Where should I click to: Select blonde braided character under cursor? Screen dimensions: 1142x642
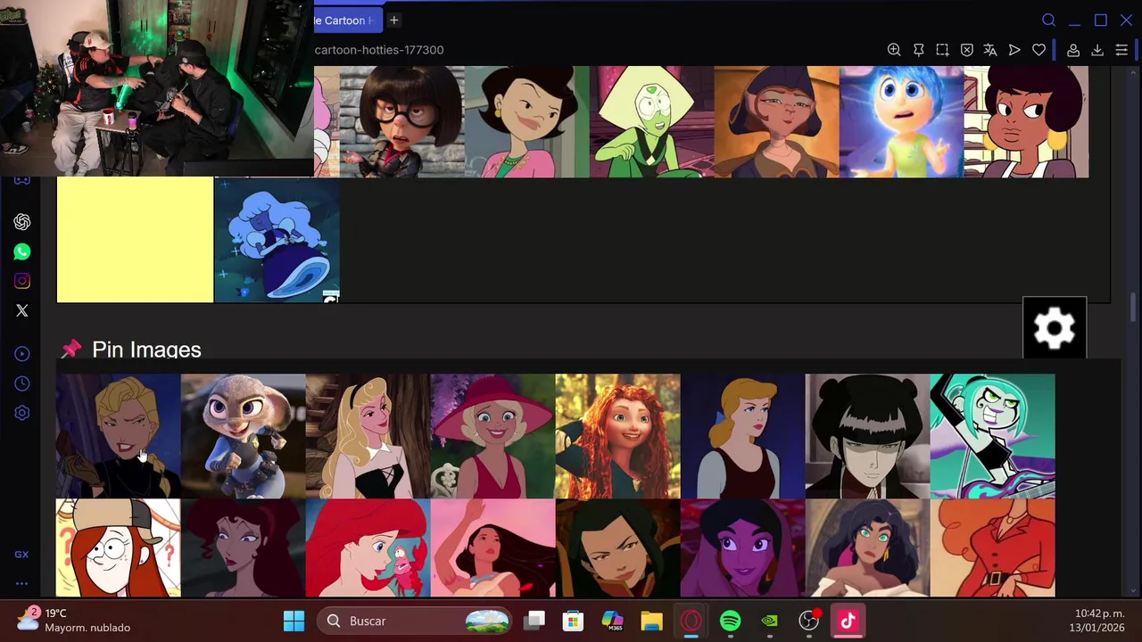(118, 436)
